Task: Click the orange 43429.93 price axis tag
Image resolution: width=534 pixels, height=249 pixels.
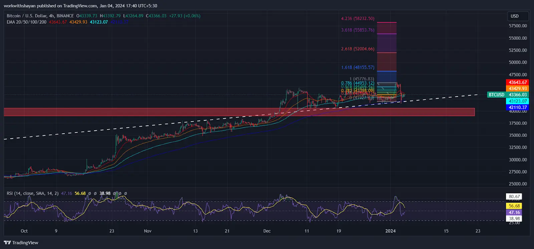Action: click(518, 88)
